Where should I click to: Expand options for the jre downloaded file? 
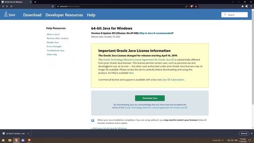(28, 133)
